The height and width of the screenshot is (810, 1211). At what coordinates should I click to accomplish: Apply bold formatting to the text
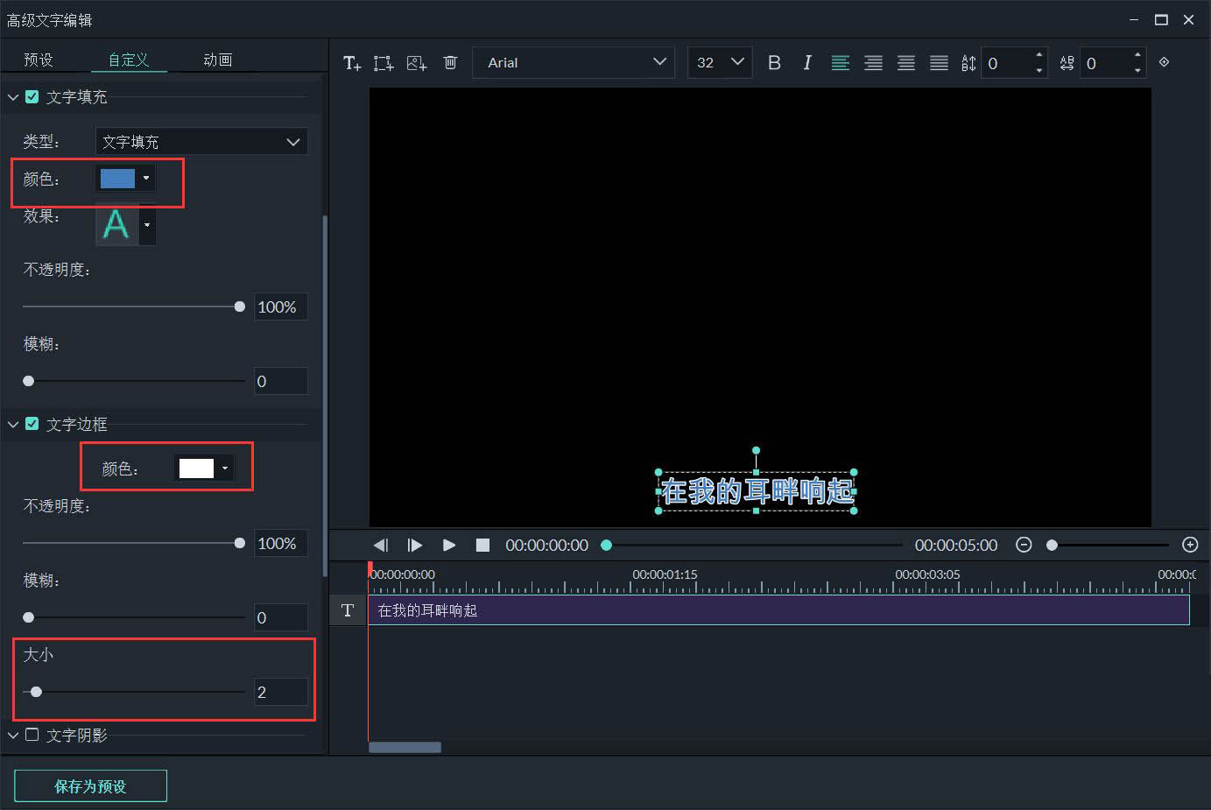[774, 62]
